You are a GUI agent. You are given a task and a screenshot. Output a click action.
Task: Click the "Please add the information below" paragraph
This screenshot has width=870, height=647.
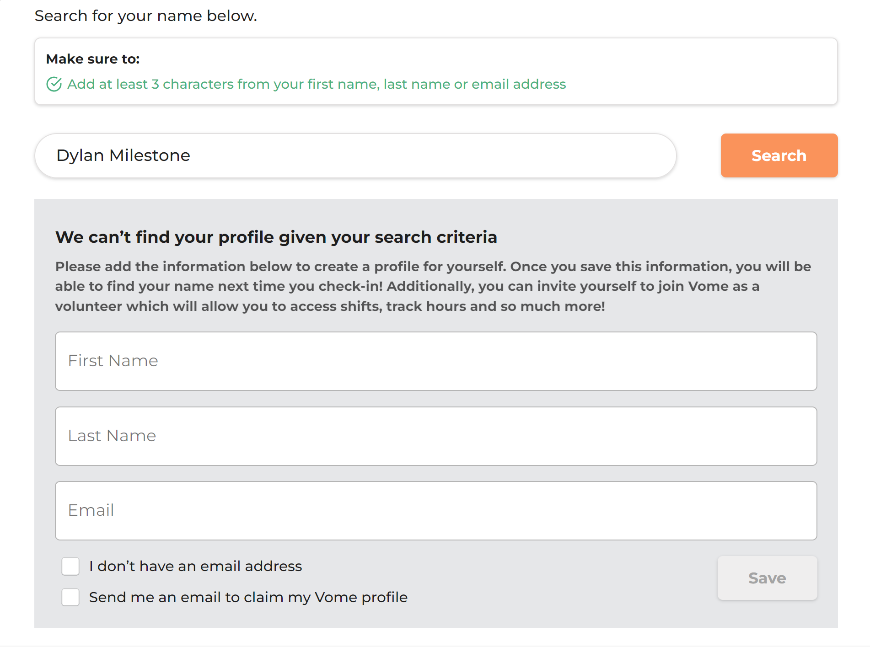[432, 286]
